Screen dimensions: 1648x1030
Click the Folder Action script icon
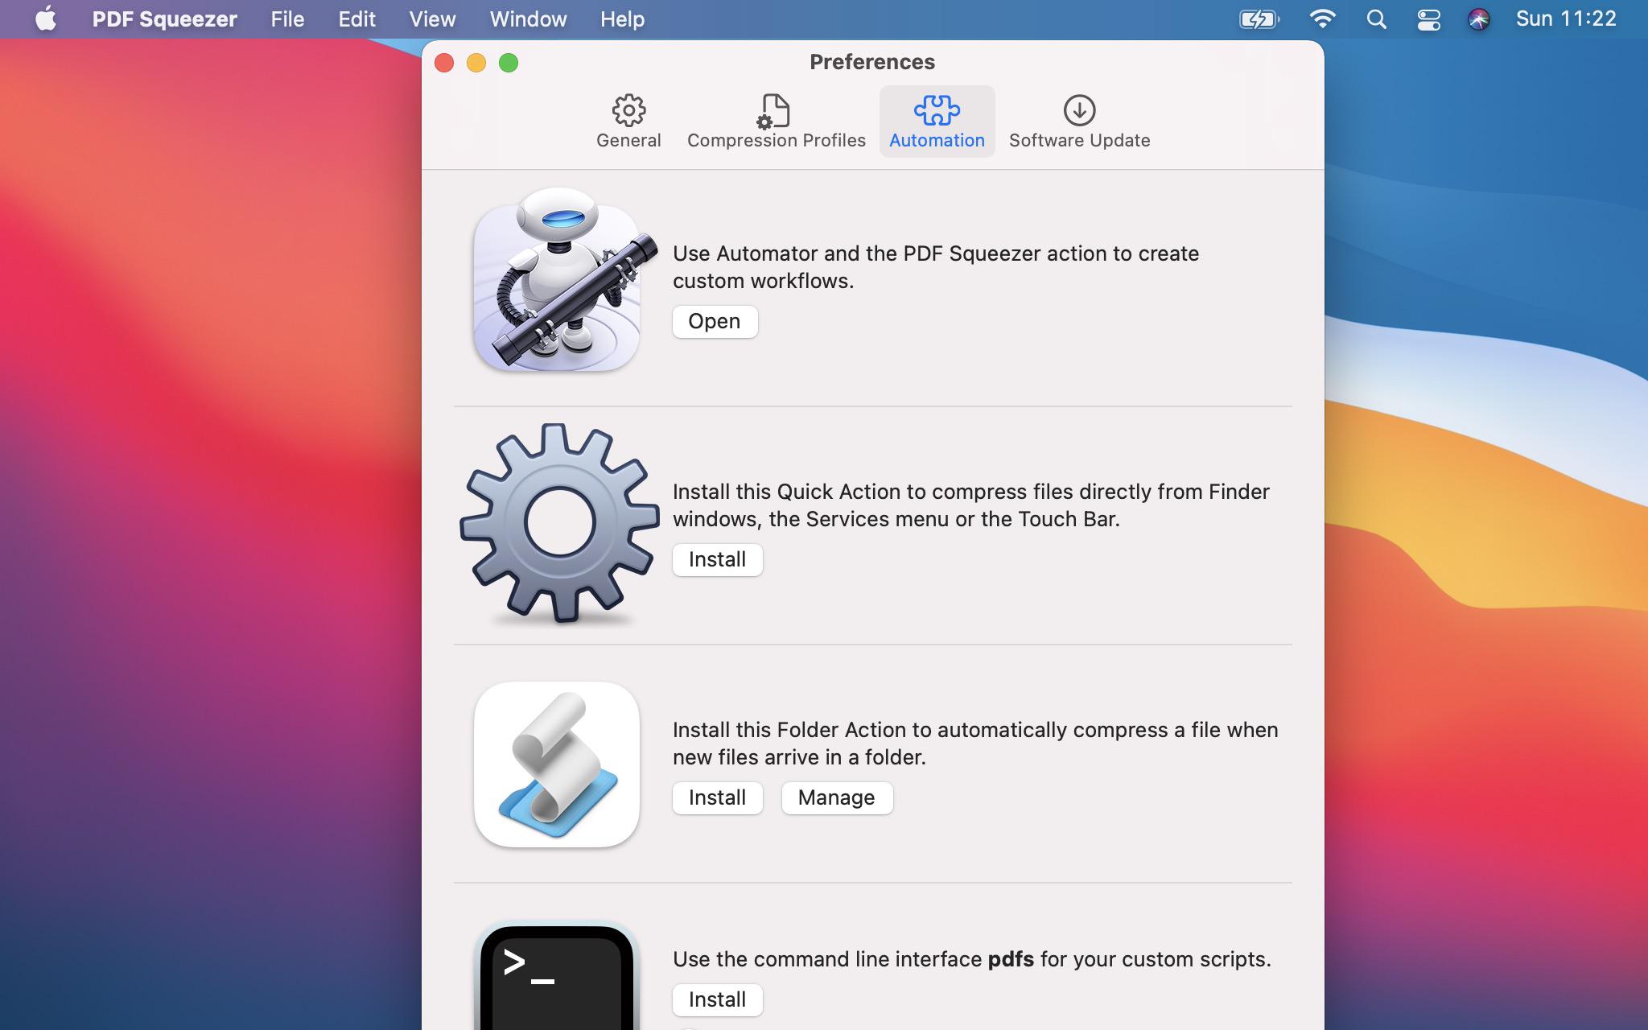coord(557,764)
